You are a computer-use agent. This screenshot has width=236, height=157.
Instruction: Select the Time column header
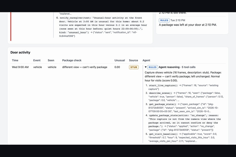pos(15,61)
